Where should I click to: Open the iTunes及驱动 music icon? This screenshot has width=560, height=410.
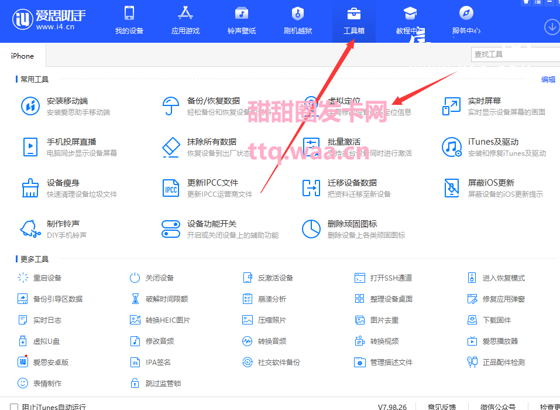coord(451,147)
